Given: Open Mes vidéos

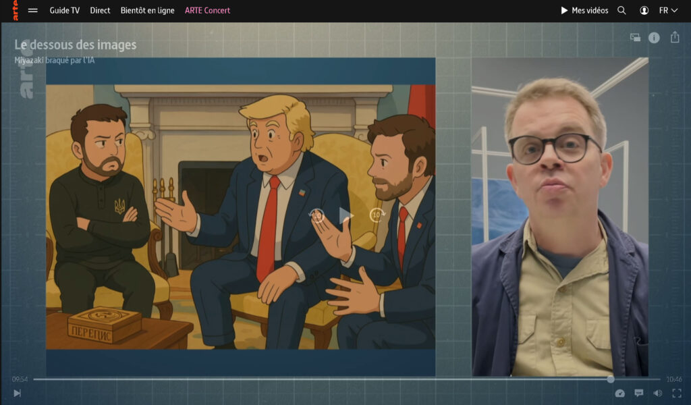Looking at the screenshot, I should [x=584, y=11].
